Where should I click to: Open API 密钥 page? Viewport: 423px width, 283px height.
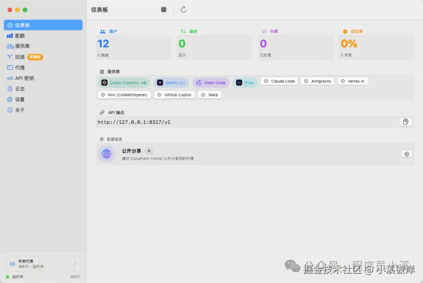pos(43,78)
